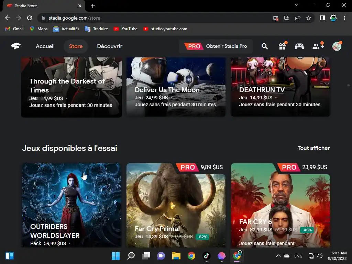Open TikTok taskbar icon
The width and height of the screenshot is (352, 264).
pyautogui.click(x=206, y=256)
